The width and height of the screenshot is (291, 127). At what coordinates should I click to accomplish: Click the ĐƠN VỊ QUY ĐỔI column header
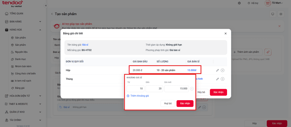75,61
